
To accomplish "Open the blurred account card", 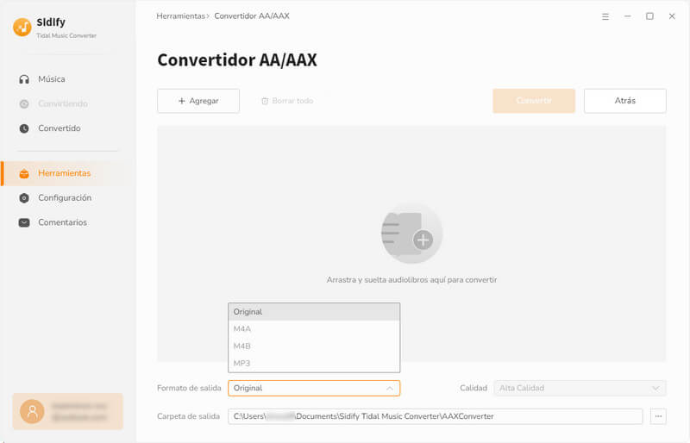I will [68, 411].
